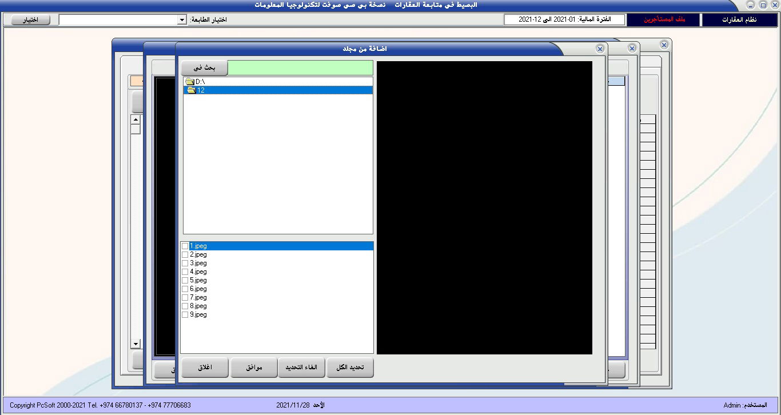Switch to the نظام العقارات tab
Viewport: 781px width, 415px height.
pyautogui.click(x=739, y=20)
